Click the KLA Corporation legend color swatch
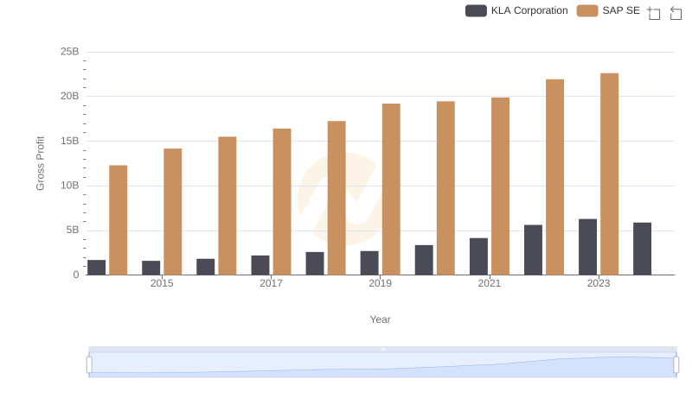This screenshot has height=398, width=692. 476,10
